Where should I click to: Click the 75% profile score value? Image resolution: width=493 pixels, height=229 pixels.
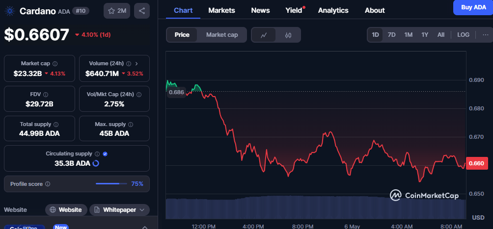point(137,184)
